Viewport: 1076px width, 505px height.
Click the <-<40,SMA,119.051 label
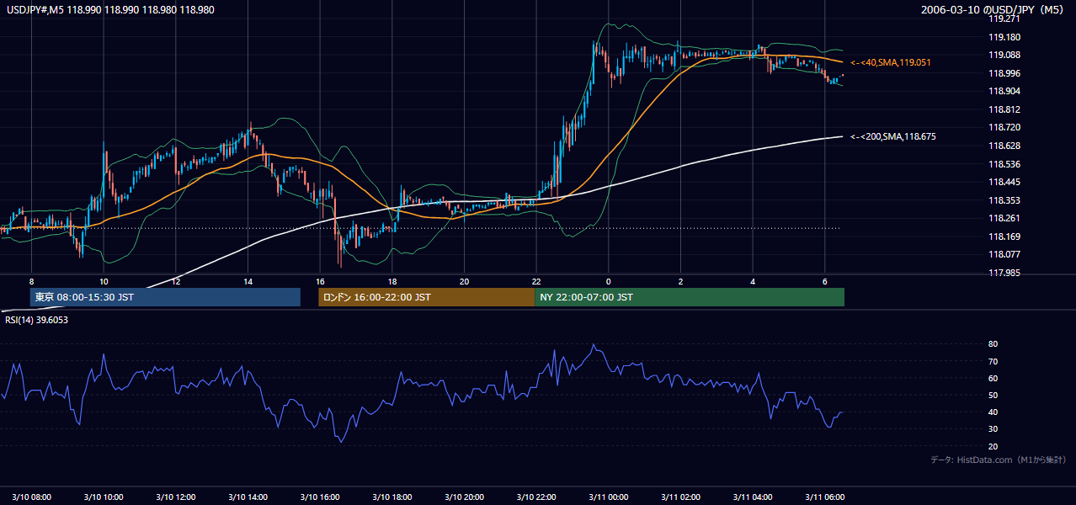[x=890, y=62]
